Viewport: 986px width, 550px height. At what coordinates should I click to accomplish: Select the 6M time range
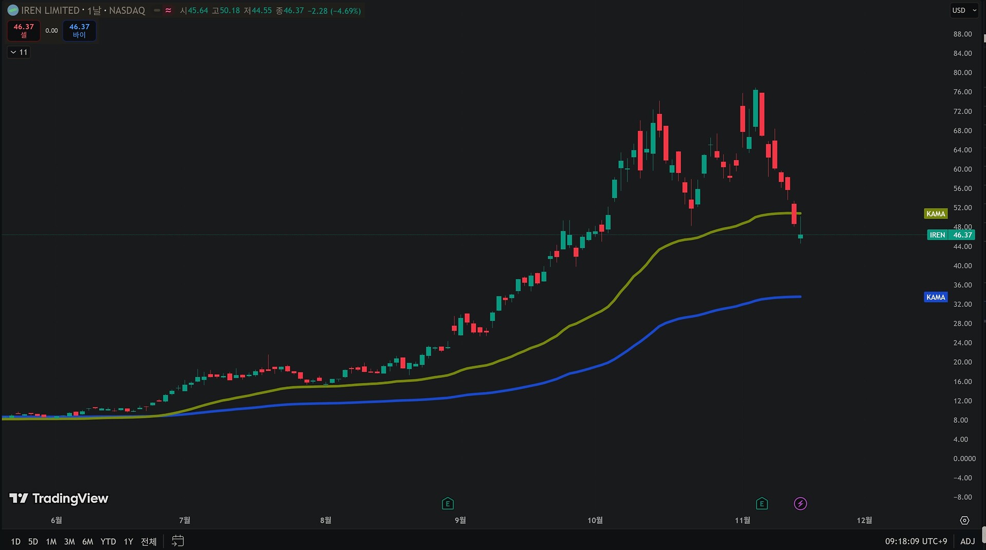click(88, 541)
